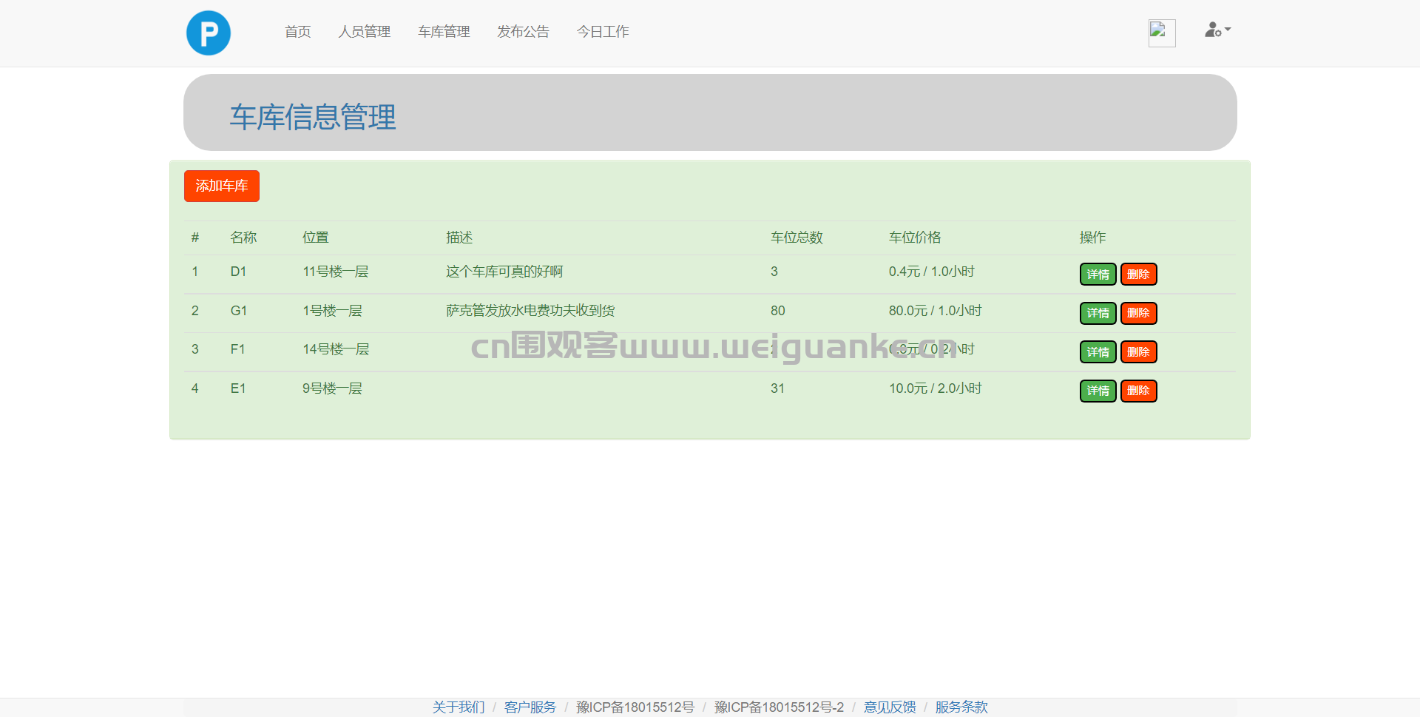The height and width of the screenshot is (717, 1420).
Task: Go to 首页 in navigation bar
Action: (x=298, y=32)
